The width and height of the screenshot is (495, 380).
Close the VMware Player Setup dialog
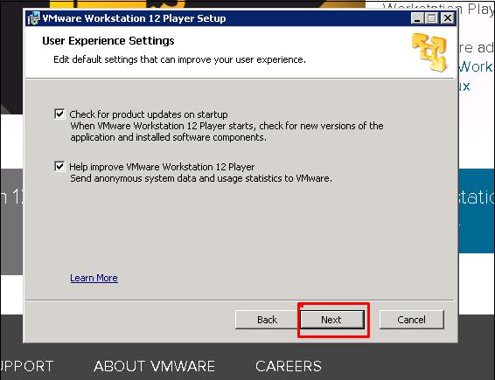pos(448,18)
